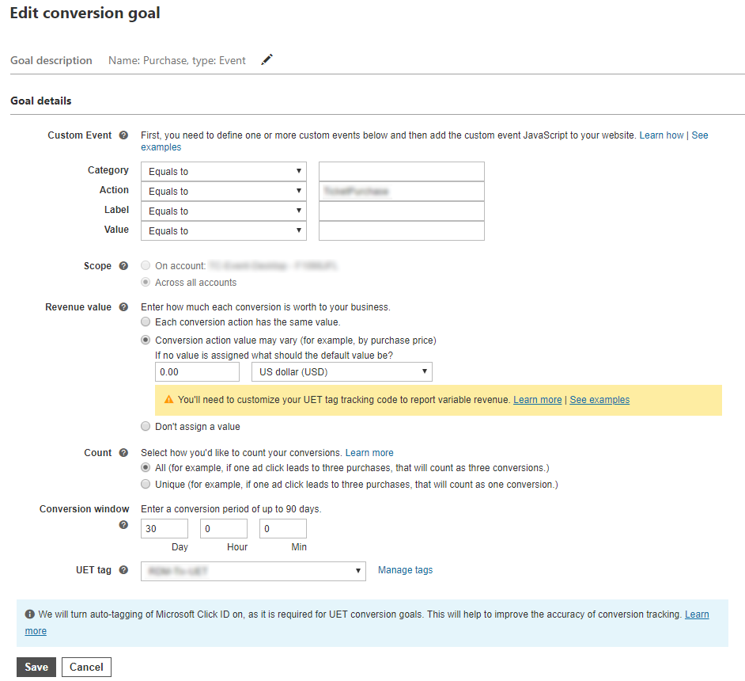Image resolution: width=745 pixels, height=681 pixels.
Task: Expand the US dollar currency dropdown
Action: click(342, 372)
